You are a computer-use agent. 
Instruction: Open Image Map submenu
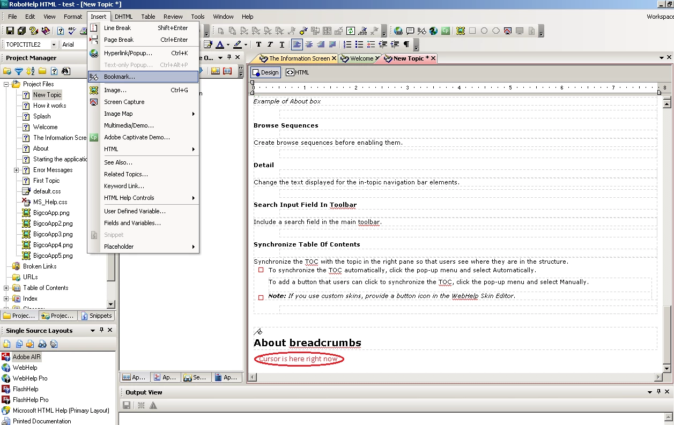tap(143, 114)
